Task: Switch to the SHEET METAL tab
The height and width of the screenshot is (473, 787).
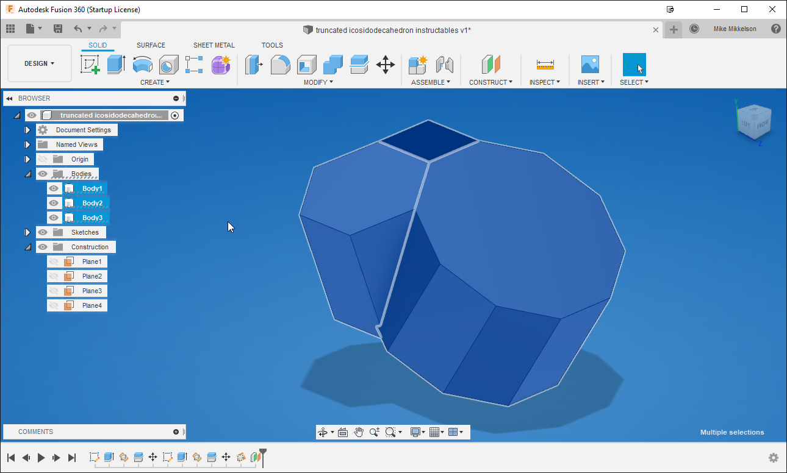Action: (x=214, y=44)
